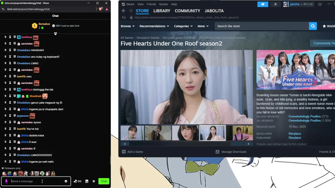Click the Soraalux username in gift leaderboard
Screen dimensions: 335x188
(44, 24)
